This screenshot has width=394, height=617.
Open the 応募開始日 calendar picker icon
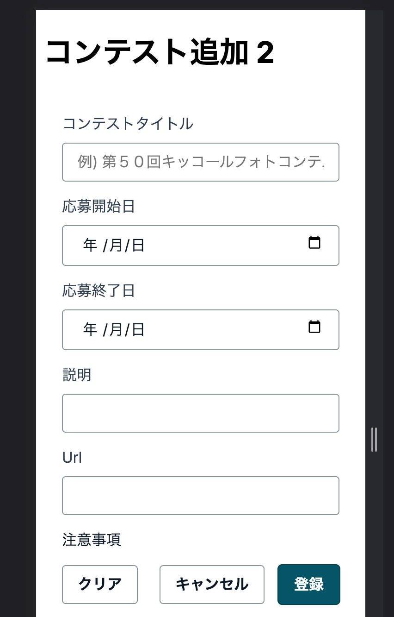pyautogui.click(x=315, y=242)
